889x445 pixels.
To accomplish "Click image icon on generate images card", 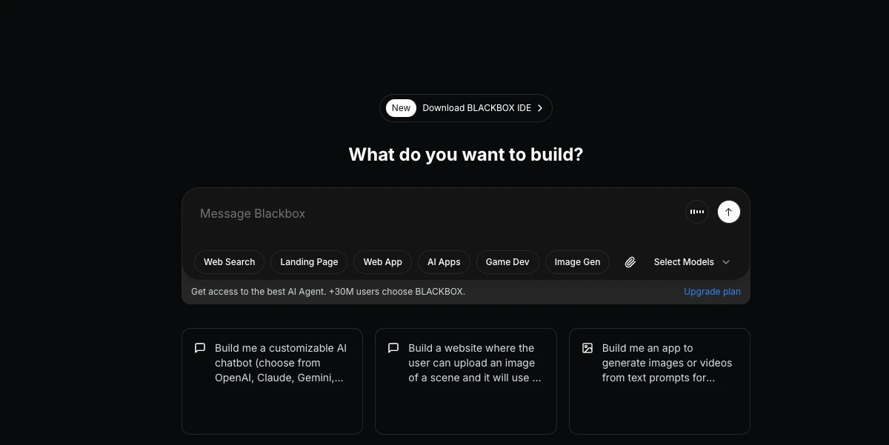I will coord(587,348).
